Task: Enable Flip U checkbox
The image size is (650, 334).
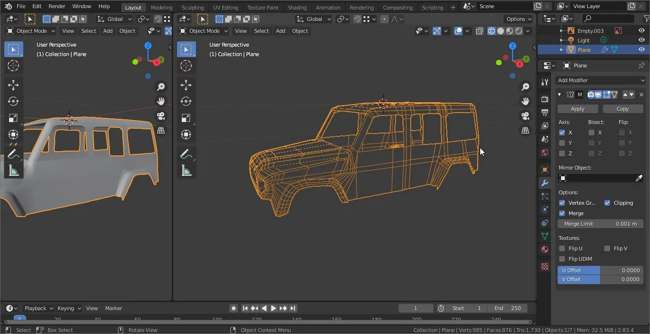Action: click(562, 248)
